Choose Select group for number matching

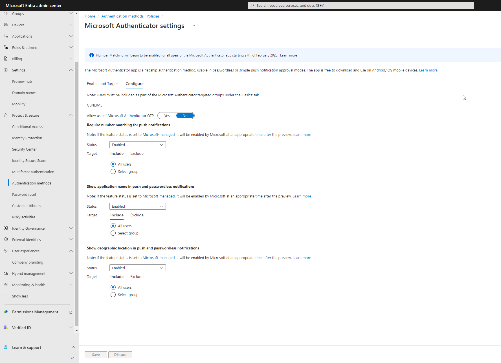click(113, 171)
